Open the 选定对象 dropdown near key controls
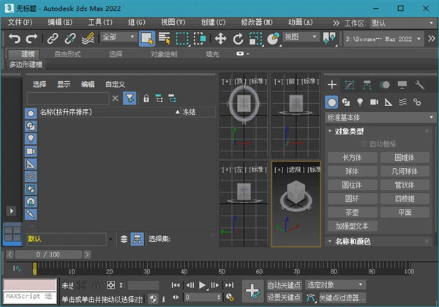This screenshot has height=307, width=439. click(334, 284)
